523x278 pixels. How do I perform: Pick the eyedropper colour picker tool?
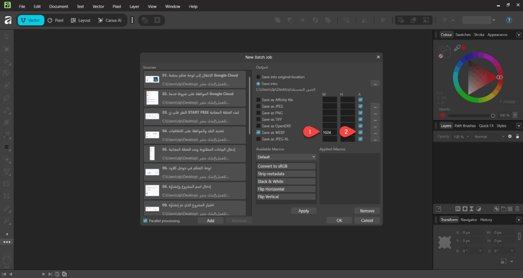pos(458,48)
